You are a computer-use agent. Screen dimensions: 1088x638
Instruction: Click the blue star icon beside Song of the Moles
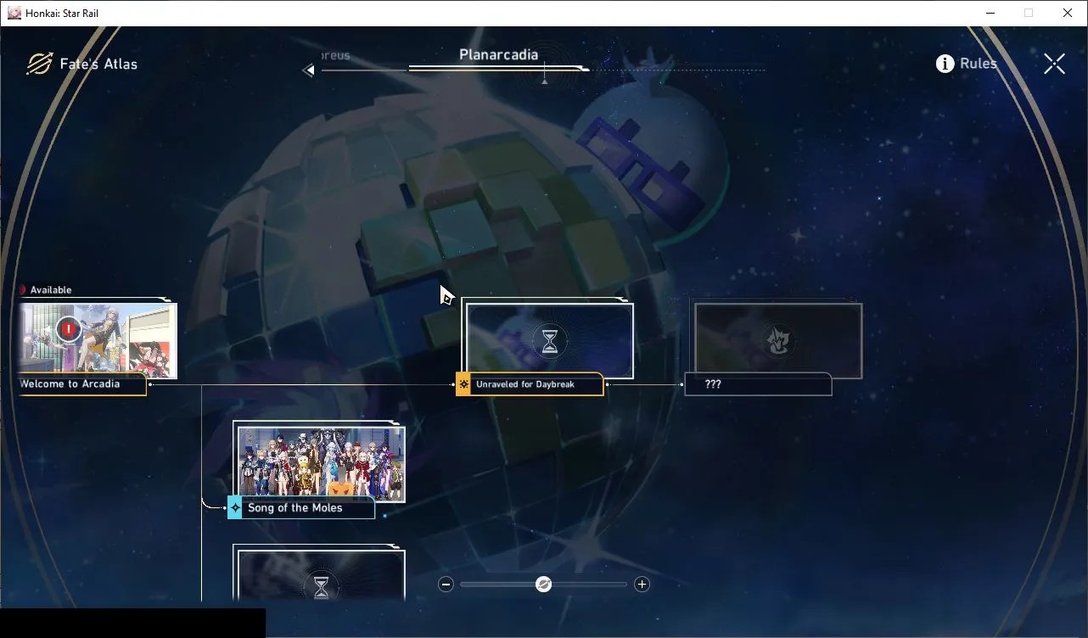pos(235,508)
